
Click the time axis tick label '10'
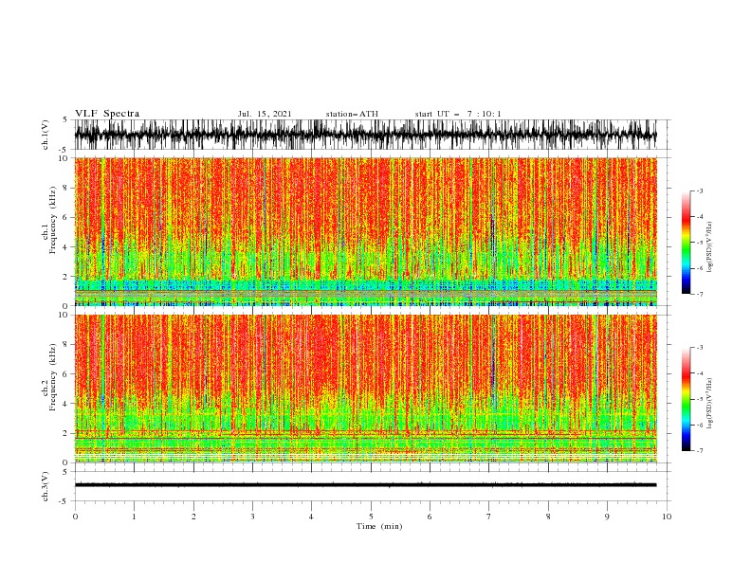[x=667, y=517]
